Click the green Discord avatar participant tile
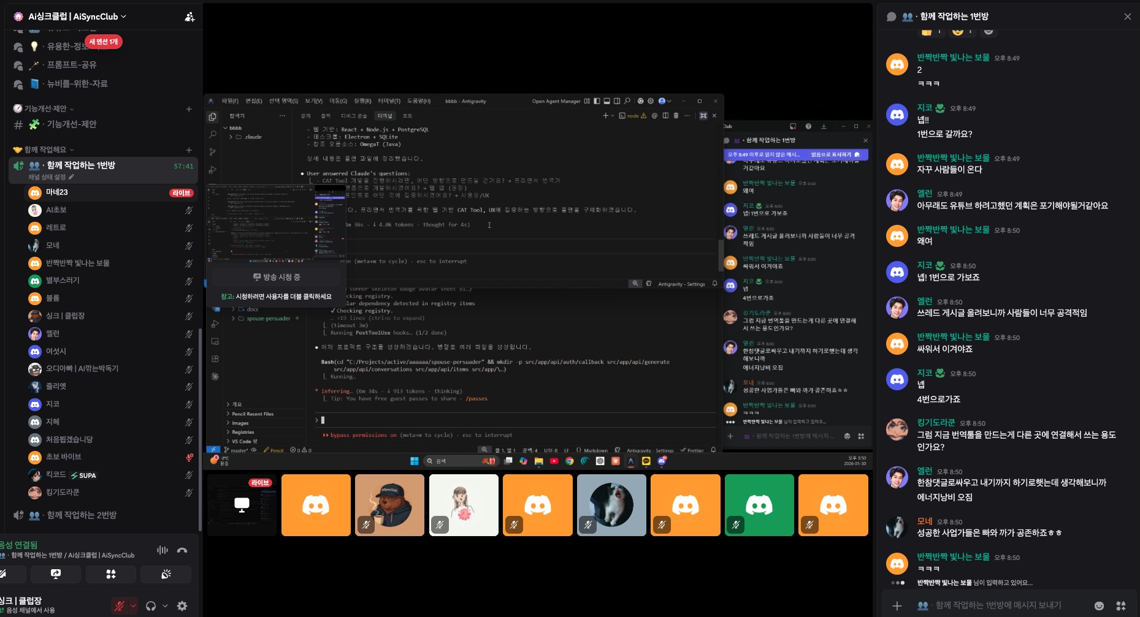This screenshot has height=617, width=1140. coord(759,505)
